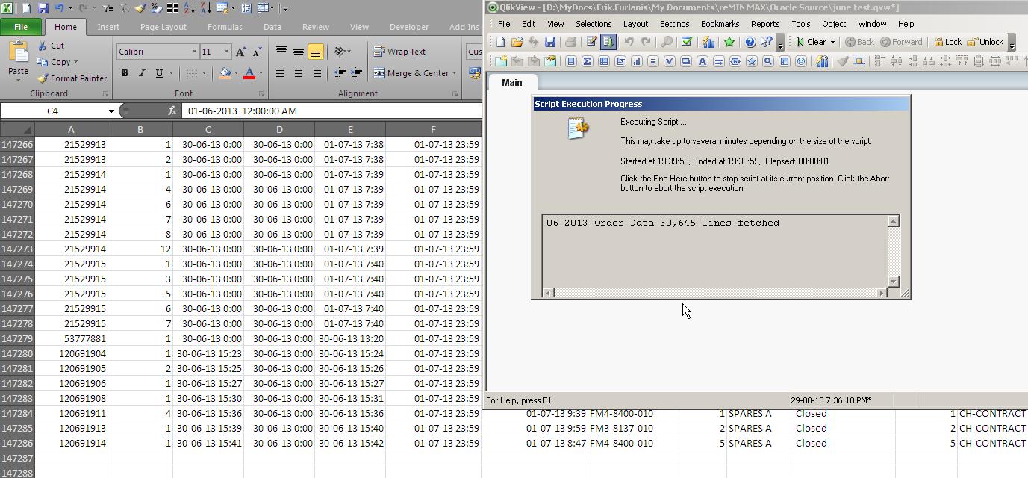Screen dimensions: 1028x478
Task: Shrink font size with small A icon
Action: (257, 52)
